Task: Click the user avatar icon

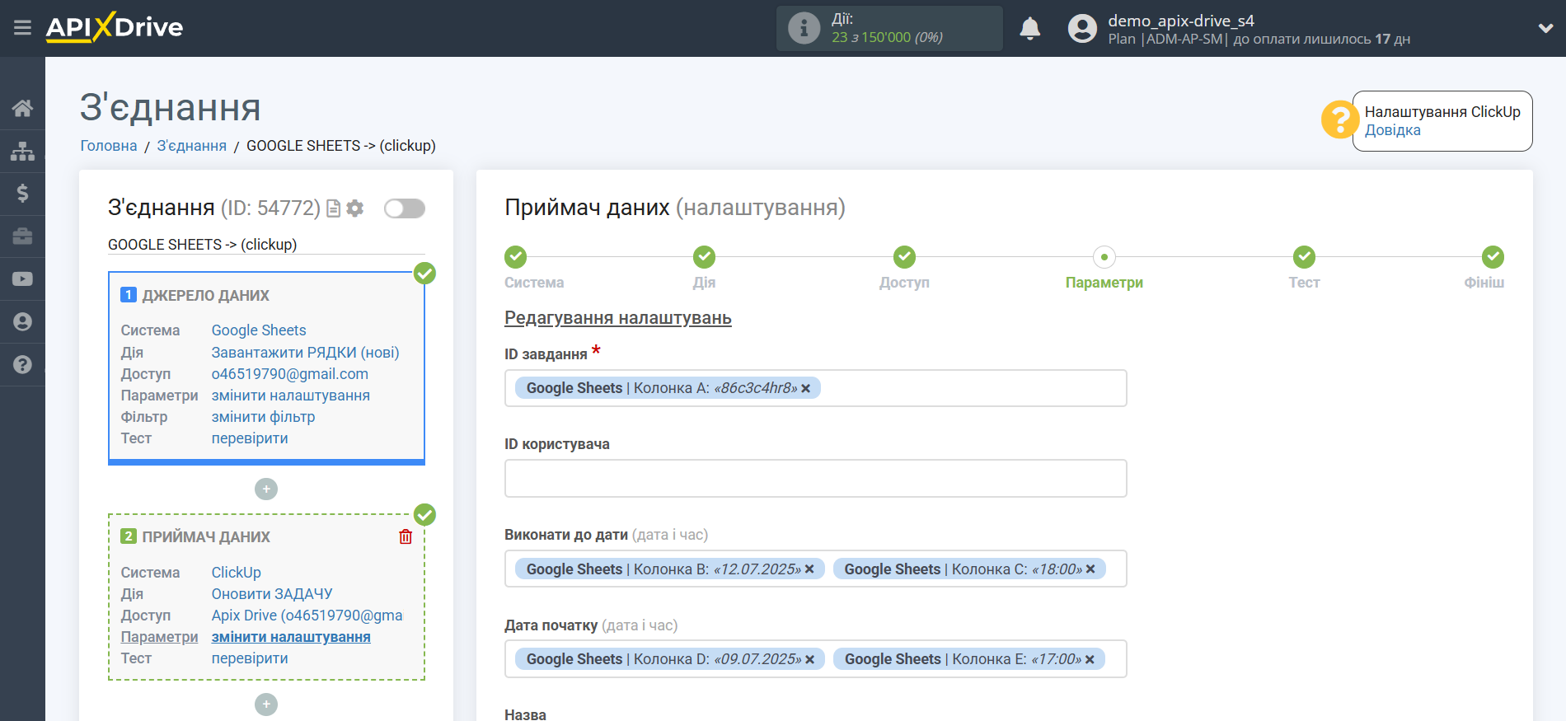Action: point(1082,28)
